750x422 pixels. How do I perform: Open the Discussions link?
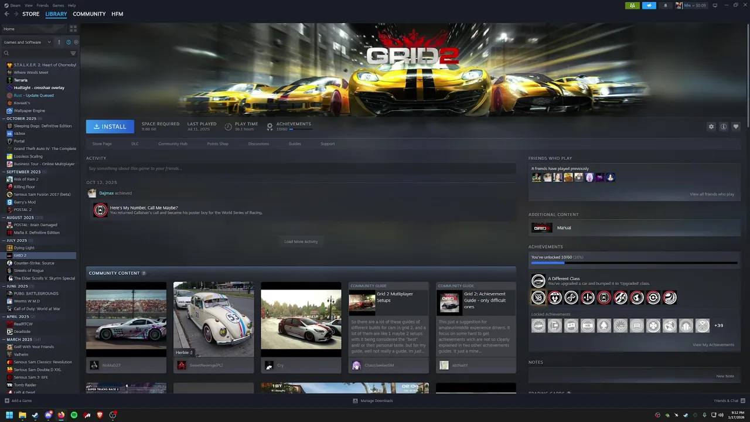258,144
